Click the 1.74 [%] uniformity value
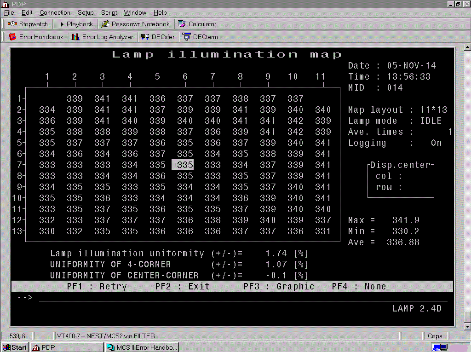This screenshot has width=471, height=352. pos(287,254)
